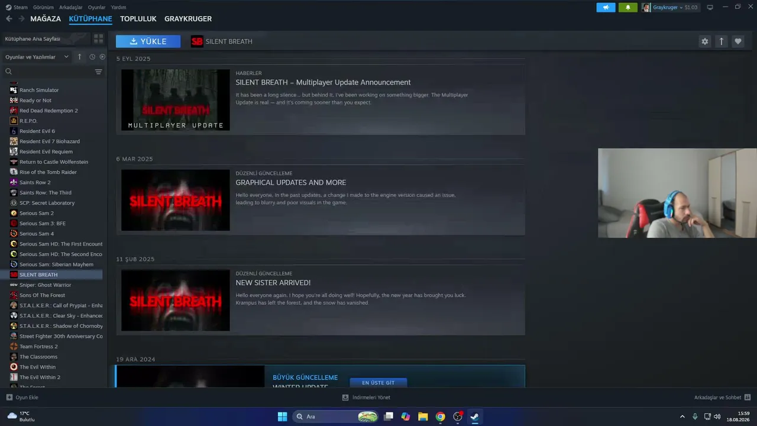Open the GRAYKRUGER profile tab
The height and width of the screenshot is (426, 757).
click(x=188, y=19)
